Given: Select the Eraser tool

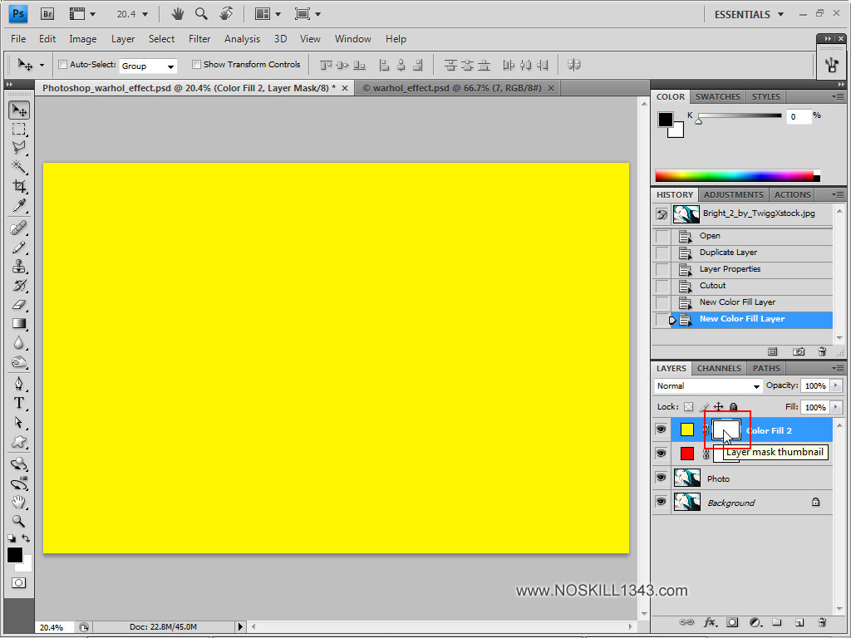Looking at the screenshot, I should tap(19, 304).
